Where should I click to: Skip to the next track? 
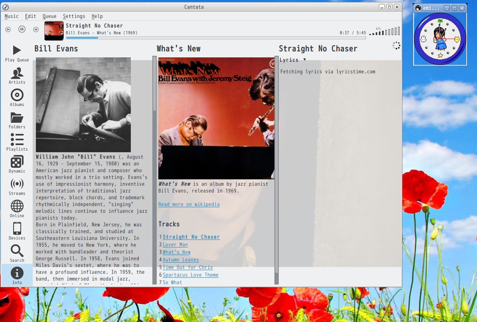point(35,29)
